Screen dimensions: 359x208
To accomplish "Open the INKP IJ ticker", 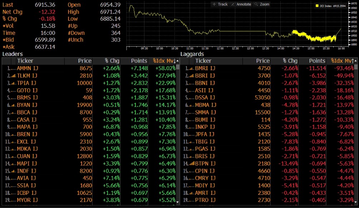I will (205, 127).
